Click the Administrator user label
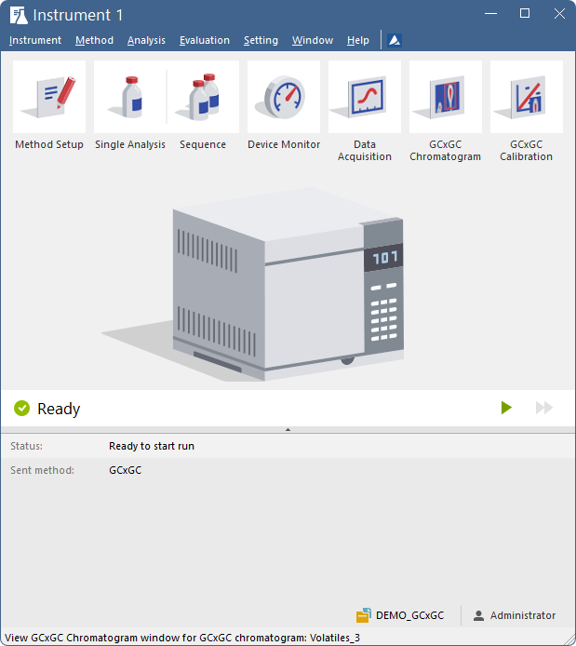The height and width of the screenshot is (646, 576). [x=522, y=615]
